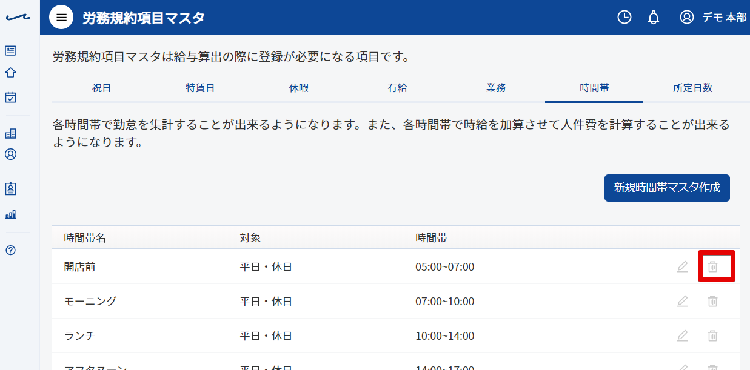Go to the home icon in sidebar
The width and height of the screenshot is (750, 370).
coord(10,73)
